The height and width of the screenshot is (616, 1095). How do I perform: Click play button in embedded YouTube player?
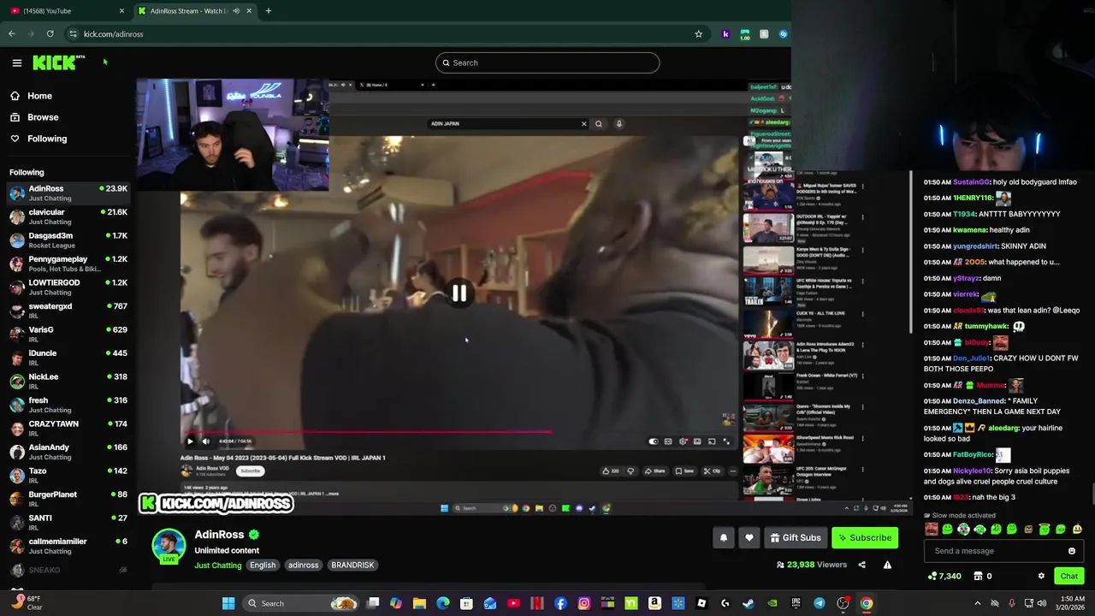[x=190, y=441]
